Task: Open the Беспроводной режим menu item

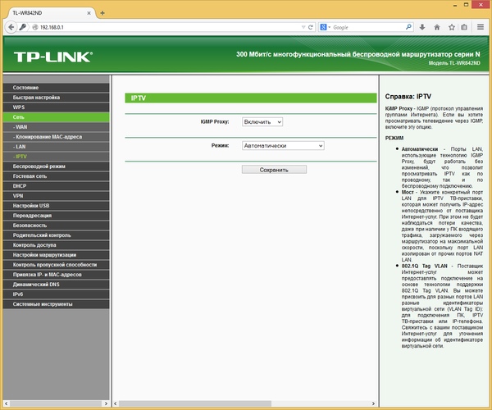Action: (57, 166)
